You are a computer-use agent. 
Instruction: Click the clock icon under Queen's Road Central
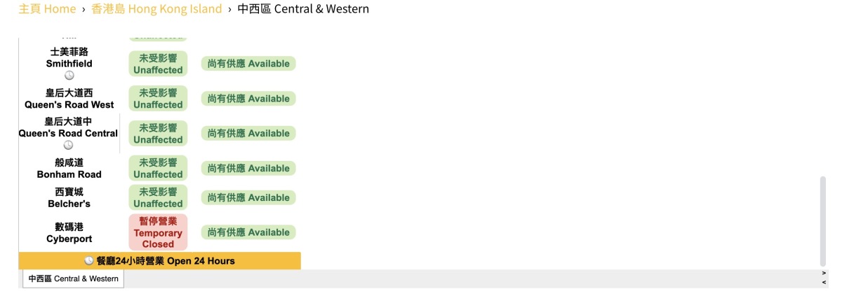tap(68, 146)
